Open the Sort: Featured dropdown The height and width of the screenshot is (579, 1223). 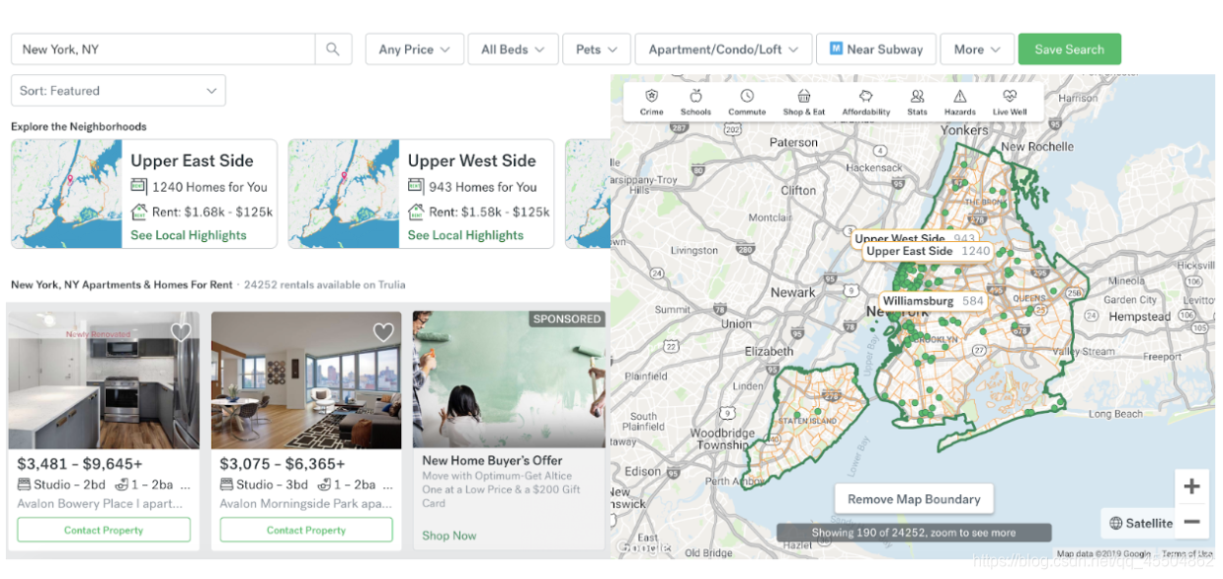[118, 91]
